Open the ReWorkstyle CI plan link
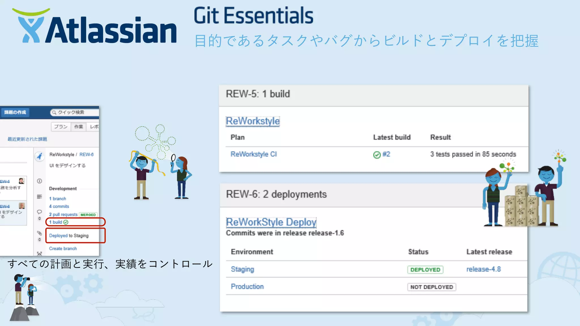Viewport: 580px width, 326px height. click(253, 154)
